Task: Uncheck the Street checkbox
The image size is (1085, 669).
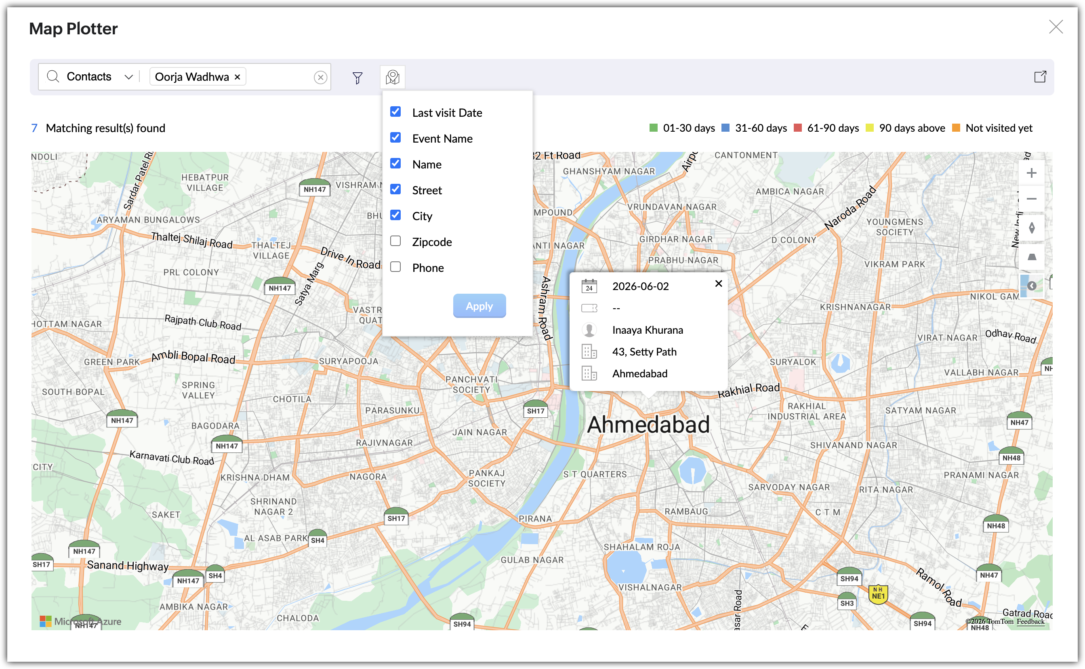Action: (395, 189)
